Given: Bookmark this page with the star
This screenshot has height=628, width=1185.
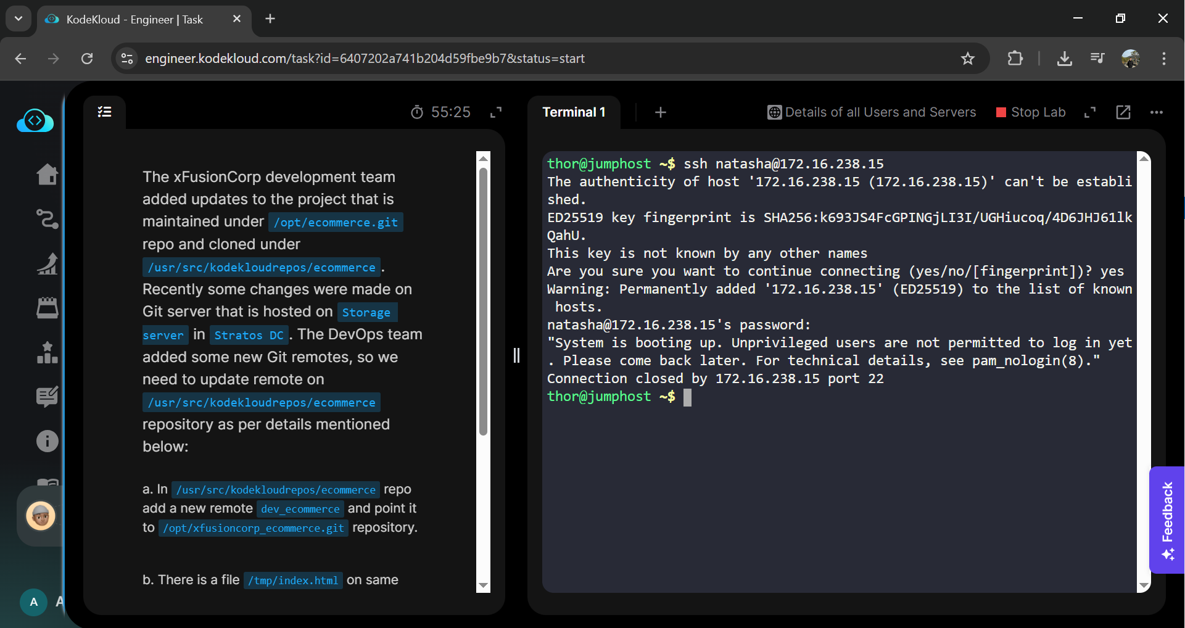Looking at the screenshot, I should [x=968, y=59].
